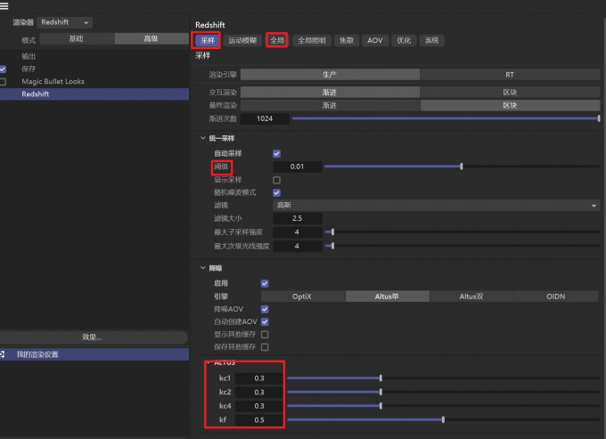This screenshot has width=606, height=439.
Task: Click the render setting icon beside 我的渲染设置
Action: [x=3, y=354]
